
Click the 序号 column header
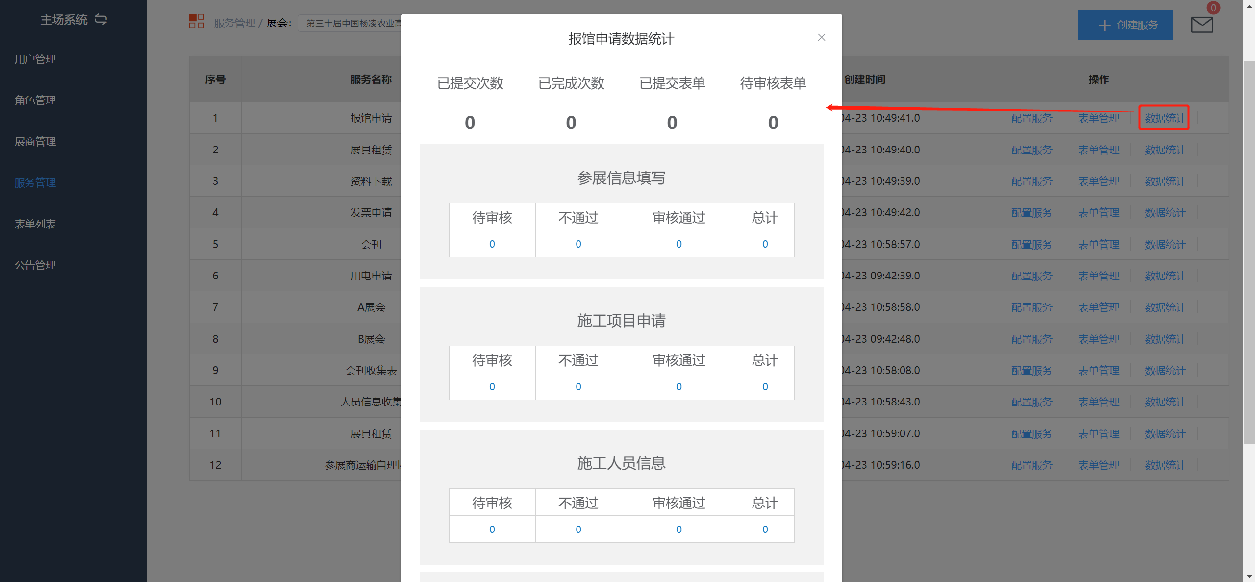tap(215, 79)
